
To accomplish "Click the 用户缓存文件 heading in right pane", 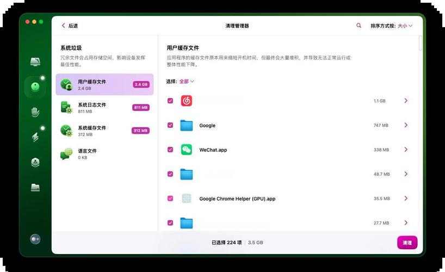I will tap(183, 48).
